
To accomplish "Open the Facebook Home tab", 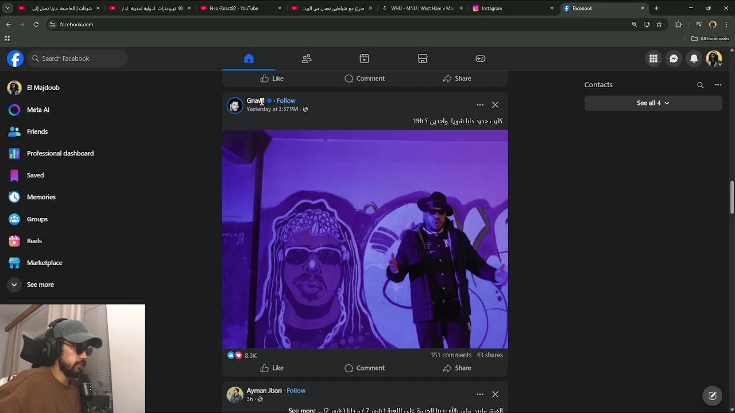I will point(249,59).
